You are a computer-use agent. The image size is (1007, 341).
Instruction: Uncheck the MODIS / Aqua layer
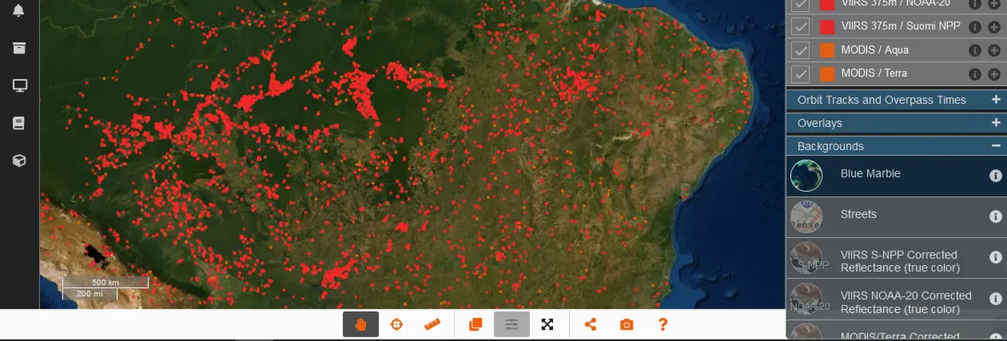[x=800, y=50]
